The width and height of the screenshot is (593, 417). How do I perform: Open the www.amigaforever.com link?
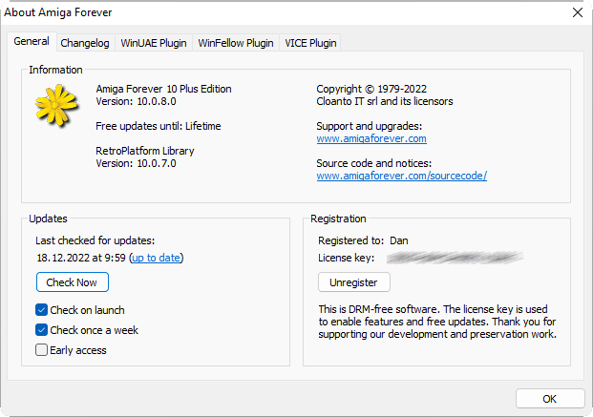[x=371, y=138]
